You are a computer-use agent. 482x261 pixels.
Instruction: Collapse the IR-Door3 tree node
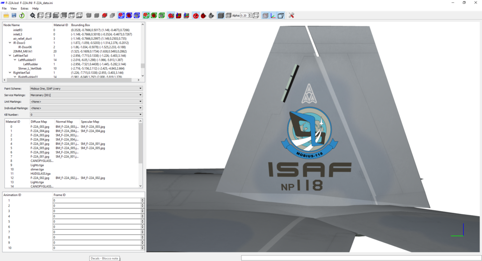coord(10,43)
